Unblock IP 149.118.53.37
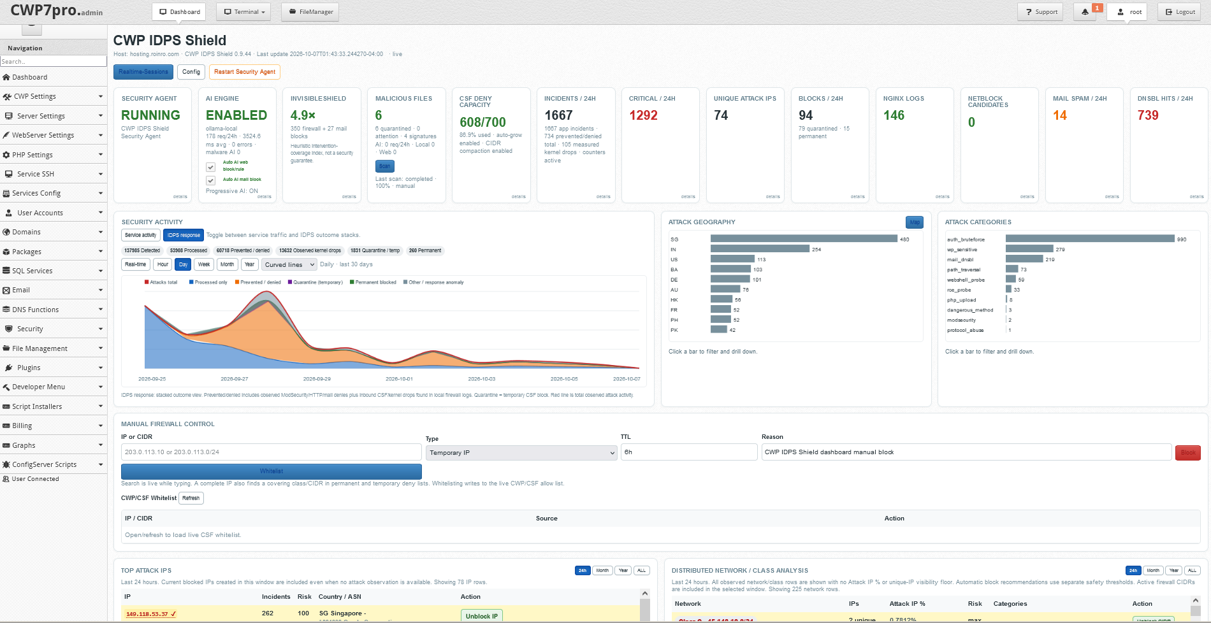The width and height of the screenshot is (1211, 623). [x=481, y=616]
